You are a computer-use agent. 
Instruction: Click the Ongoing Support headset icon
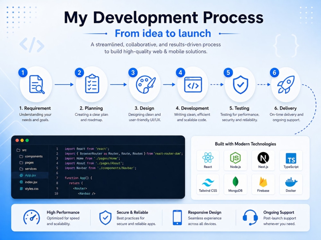pos(250,218)
